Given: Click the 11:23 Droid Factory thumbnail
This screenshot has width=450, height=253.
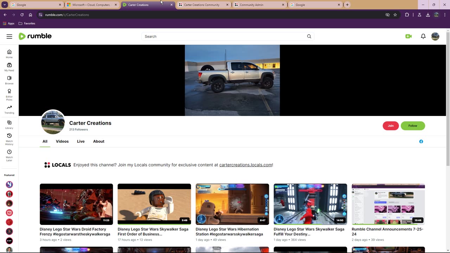Looking at the screenshot, I should click(x=76, y=204).
